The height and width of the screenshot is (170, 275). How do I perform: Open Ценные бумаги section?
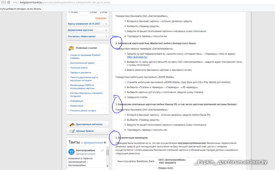(x=85, y=131)
